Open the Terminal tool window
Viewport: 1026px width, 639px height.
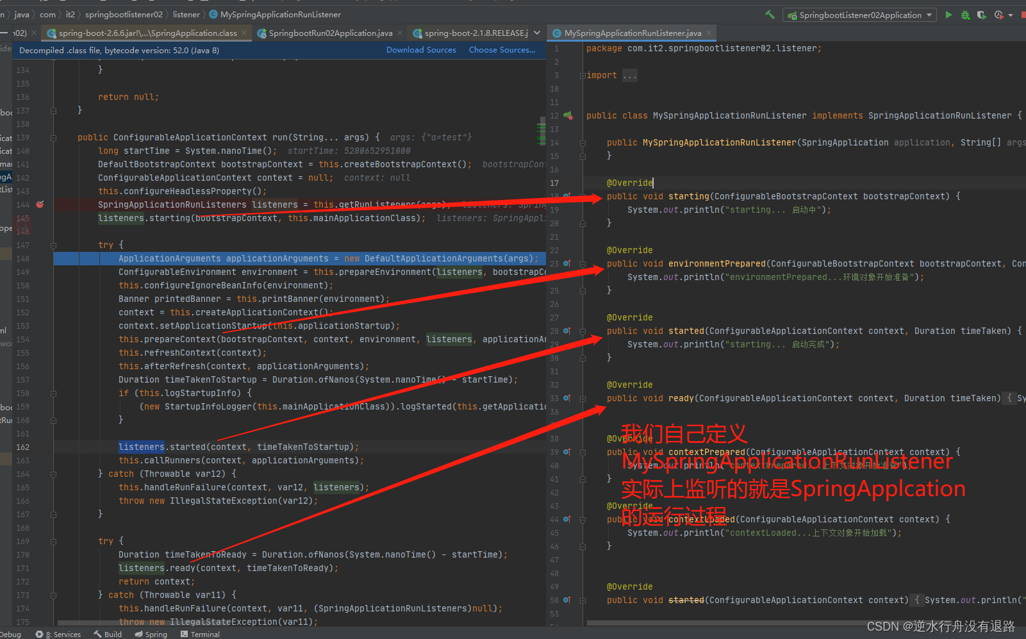click(x=200, y=634)
